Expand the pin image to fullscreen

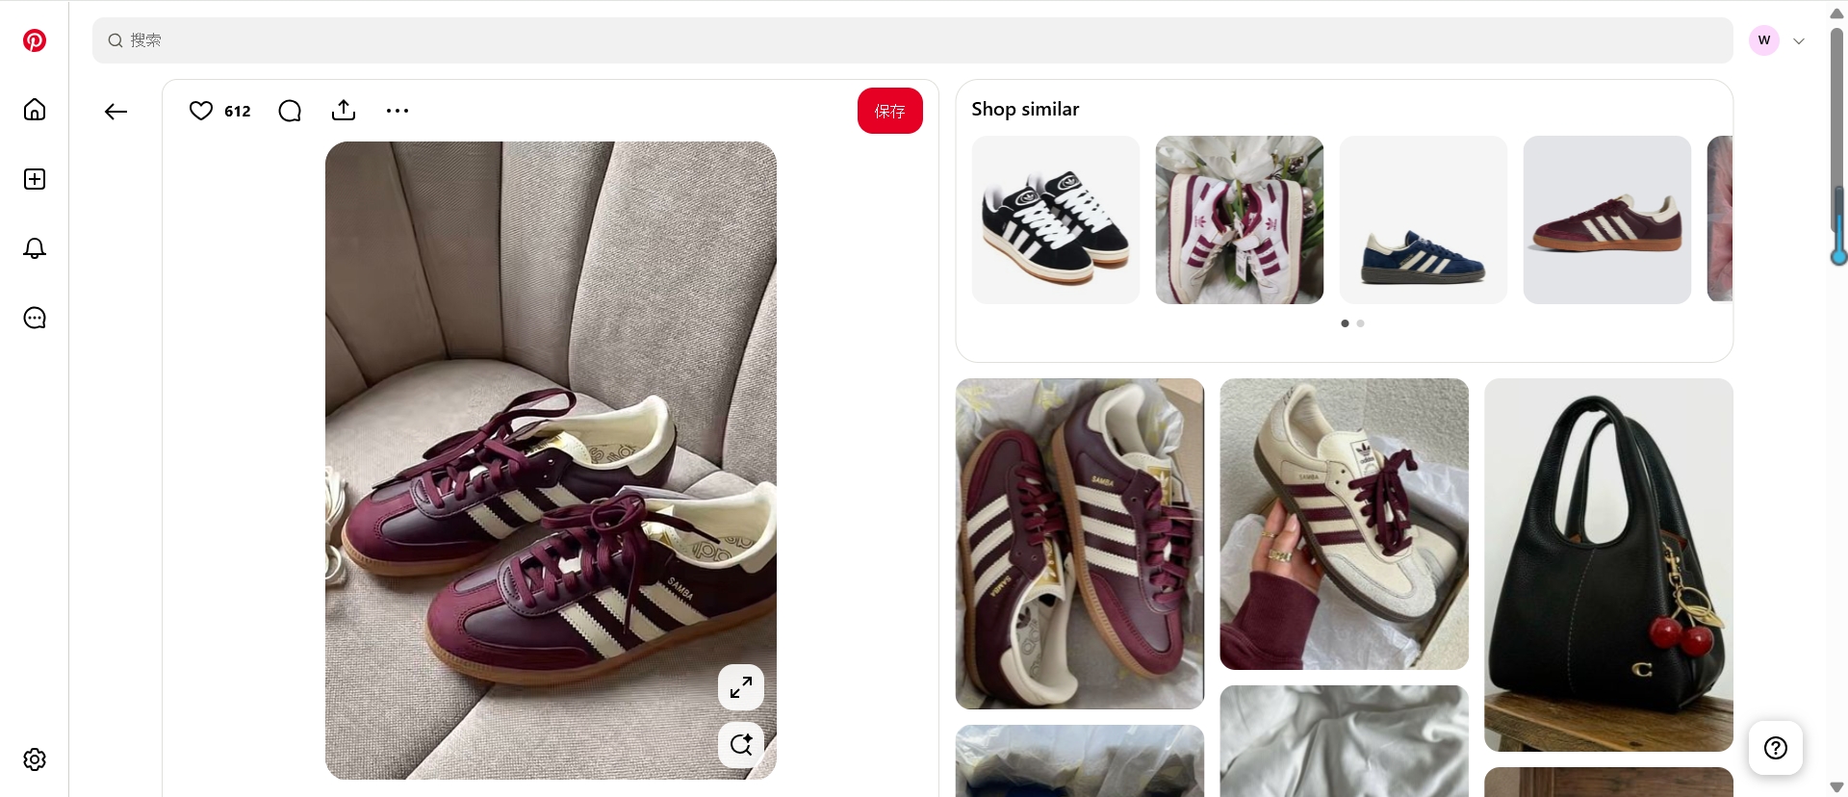(x=741, y=687)
